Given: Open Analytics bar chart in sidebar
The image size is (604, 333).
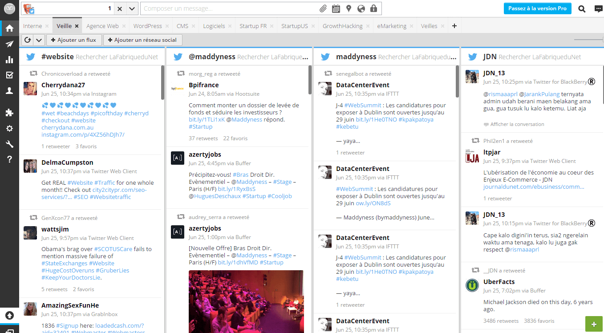Looking at the screenshot, I should point(9,60).
